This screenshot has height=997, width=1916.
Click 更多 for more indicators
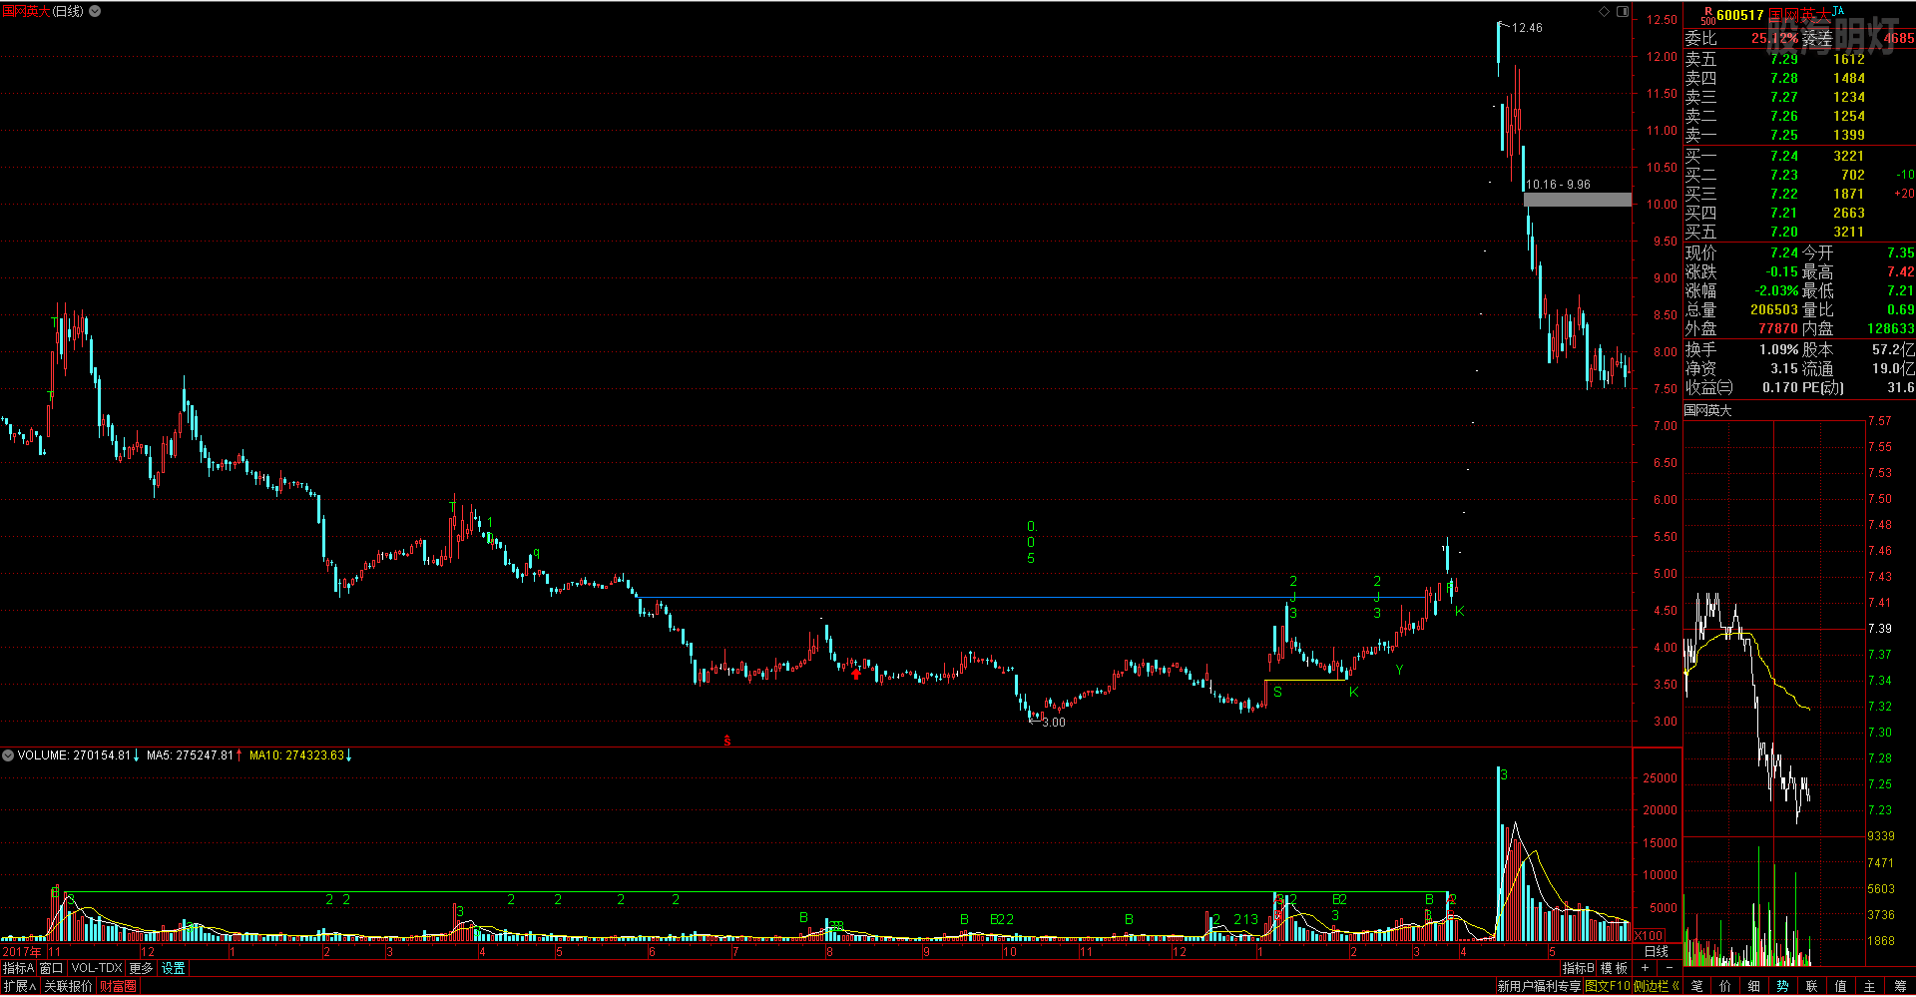click(141, 968)
